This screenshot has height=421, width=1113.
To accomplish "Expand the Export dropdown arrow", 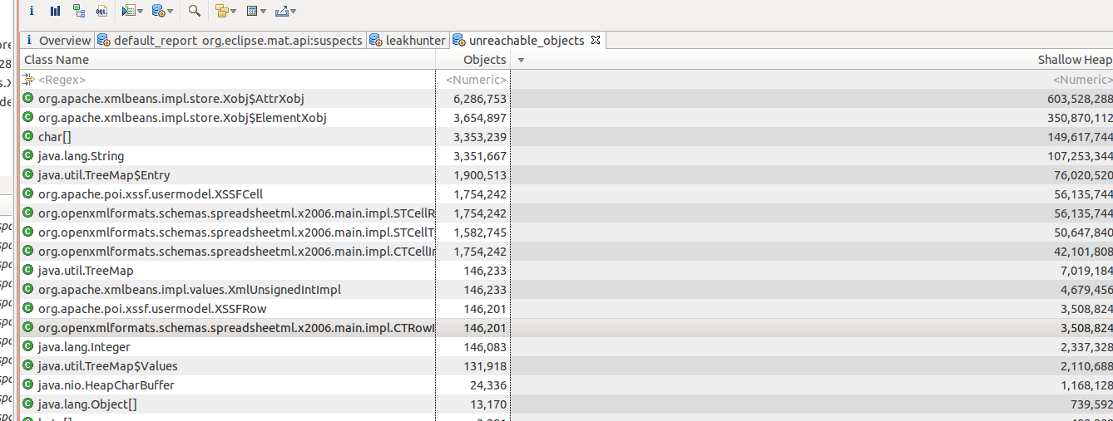I will 294,12.
